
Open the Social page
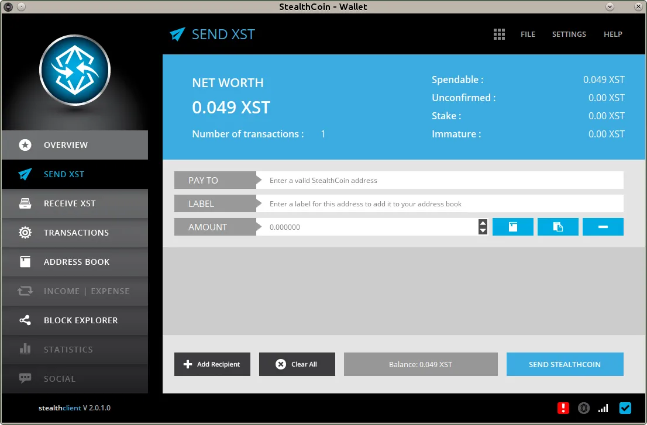(75, 379)
